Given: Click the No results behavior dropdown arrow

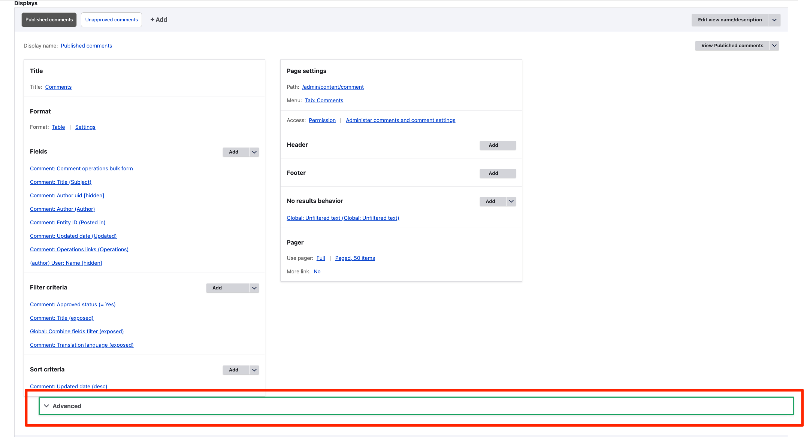Looking at the screenshot, I should coord(511,201).
